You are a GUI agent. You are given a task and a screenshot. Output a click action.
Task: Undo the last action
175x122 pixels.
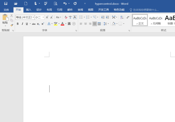(65, 3)
